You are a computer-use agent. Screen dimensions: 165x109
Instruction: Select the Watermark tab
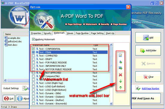(59, 33)
